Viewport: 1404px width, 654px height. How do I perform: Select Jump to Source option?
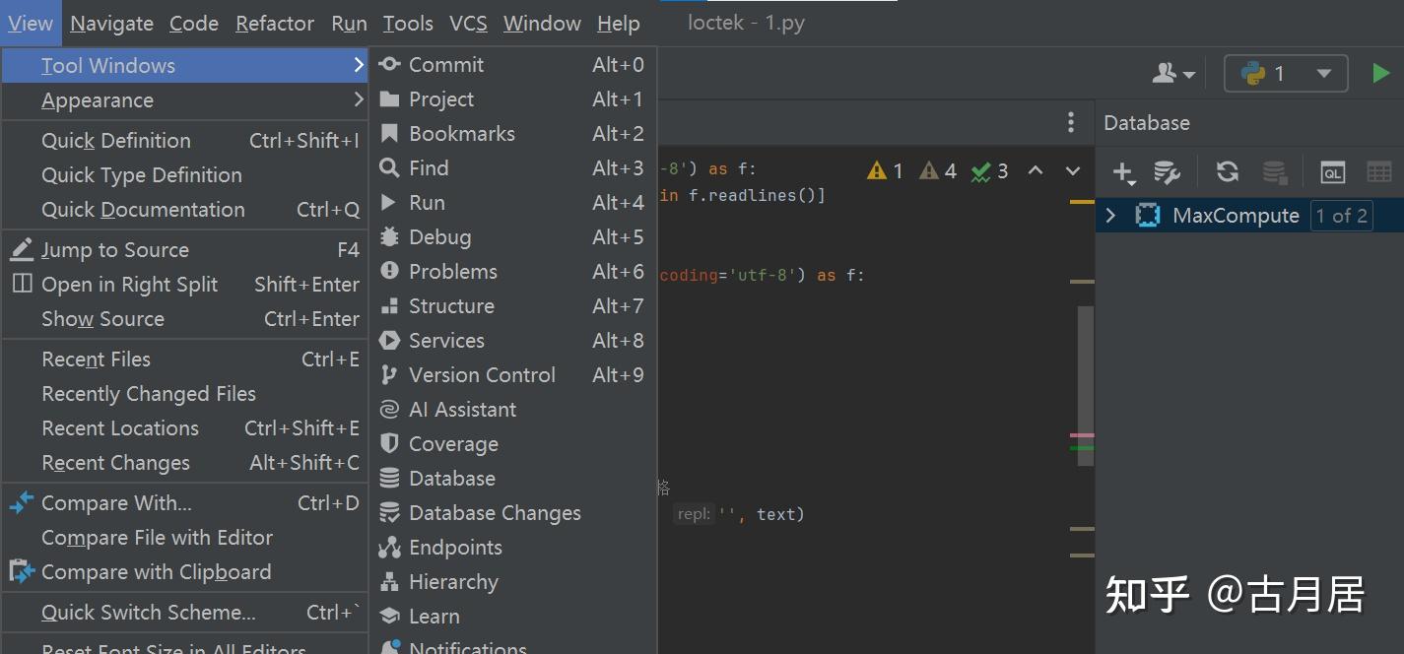tap(115, 249)
